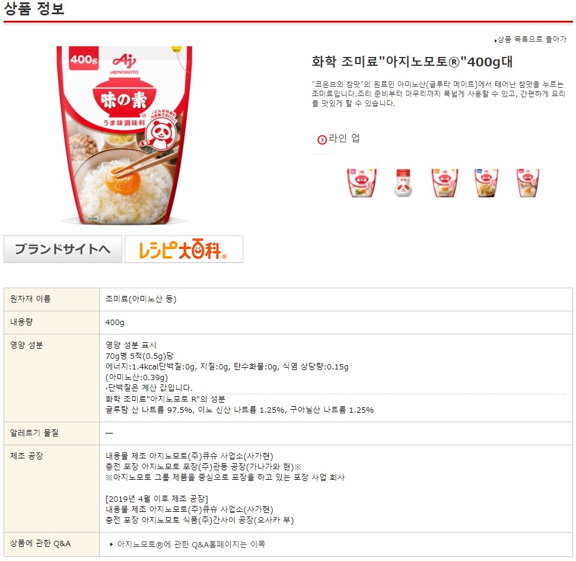Open the blue-label pouch lineup thumbnail
This screenshot has height=561, width=576.
click(486, 183)
